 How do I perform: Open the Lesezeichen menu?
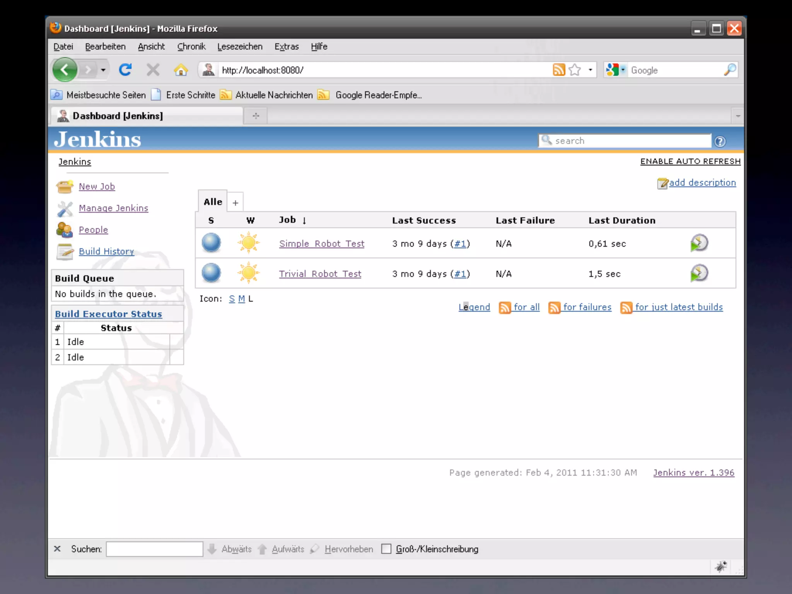(240, 47)
